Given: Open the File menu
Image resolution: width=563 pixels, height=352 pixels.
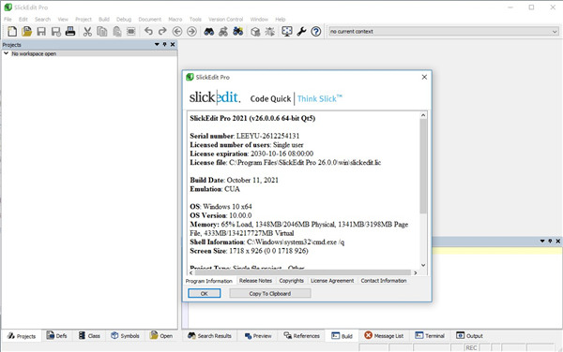Looking at the screenshot, I should tap(8, 20).
